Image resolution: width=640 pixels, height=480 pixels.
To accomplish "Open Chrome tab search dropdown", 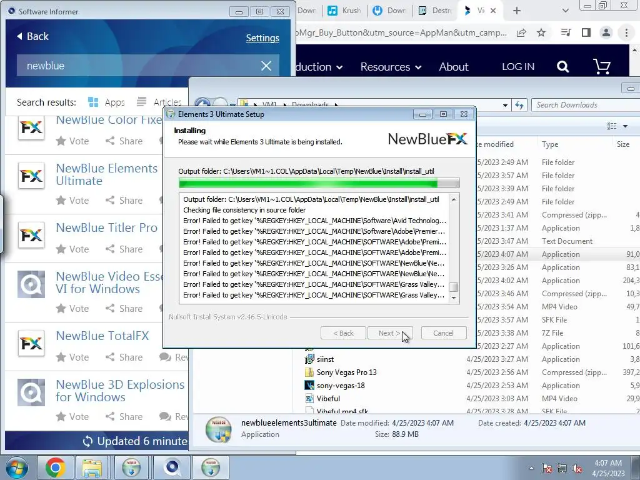I will coord(565,11).
